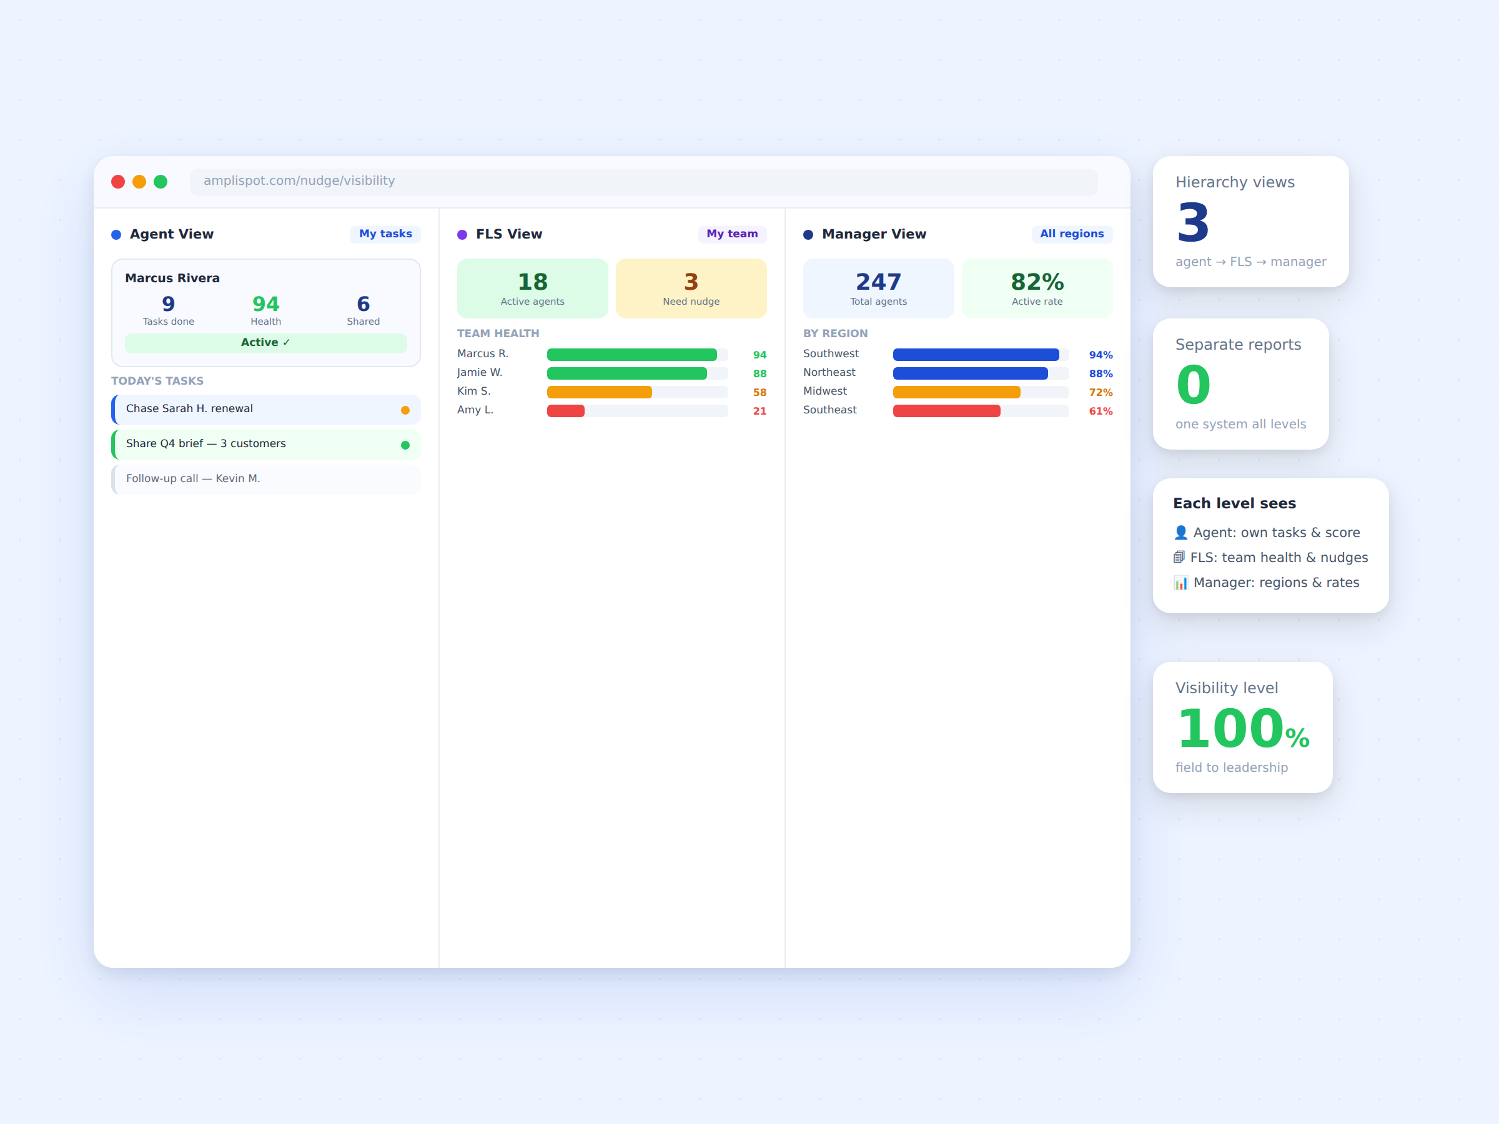Click the Kim S. team row name
The width and height of the screenshot is (1499, 1124).
point(473,391)
